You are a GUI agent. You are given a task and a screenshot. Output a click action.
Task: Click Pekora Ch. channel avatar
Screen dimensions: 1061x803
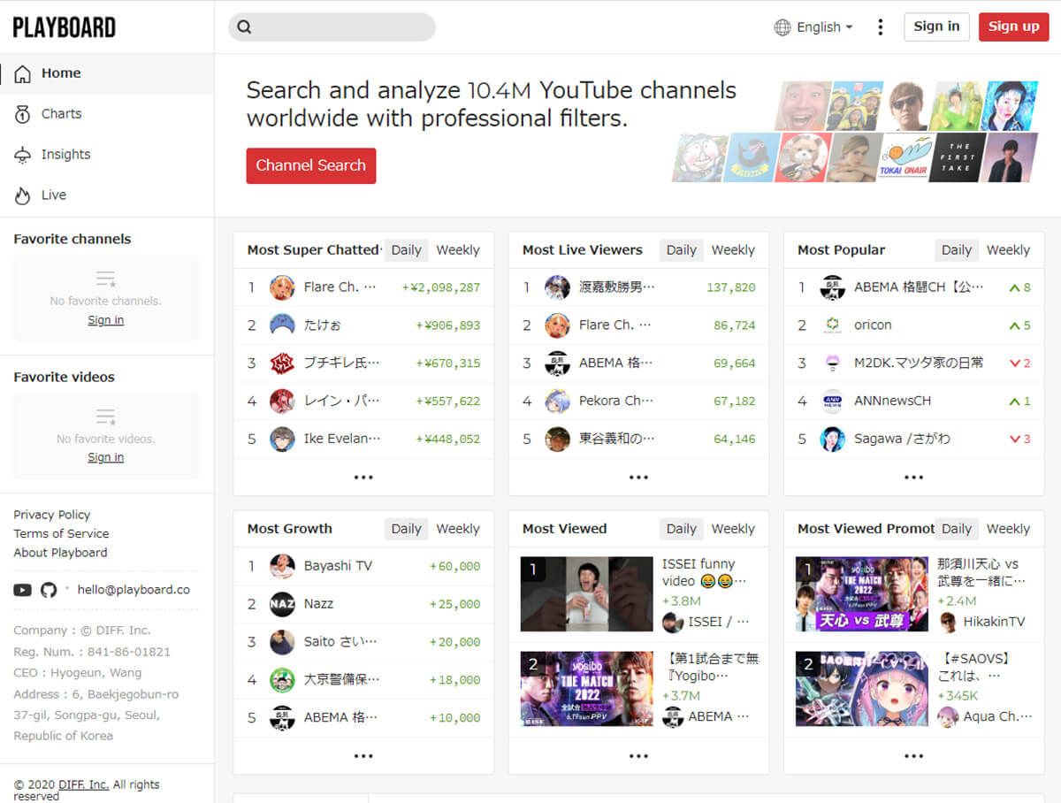(x=557, y=401)
